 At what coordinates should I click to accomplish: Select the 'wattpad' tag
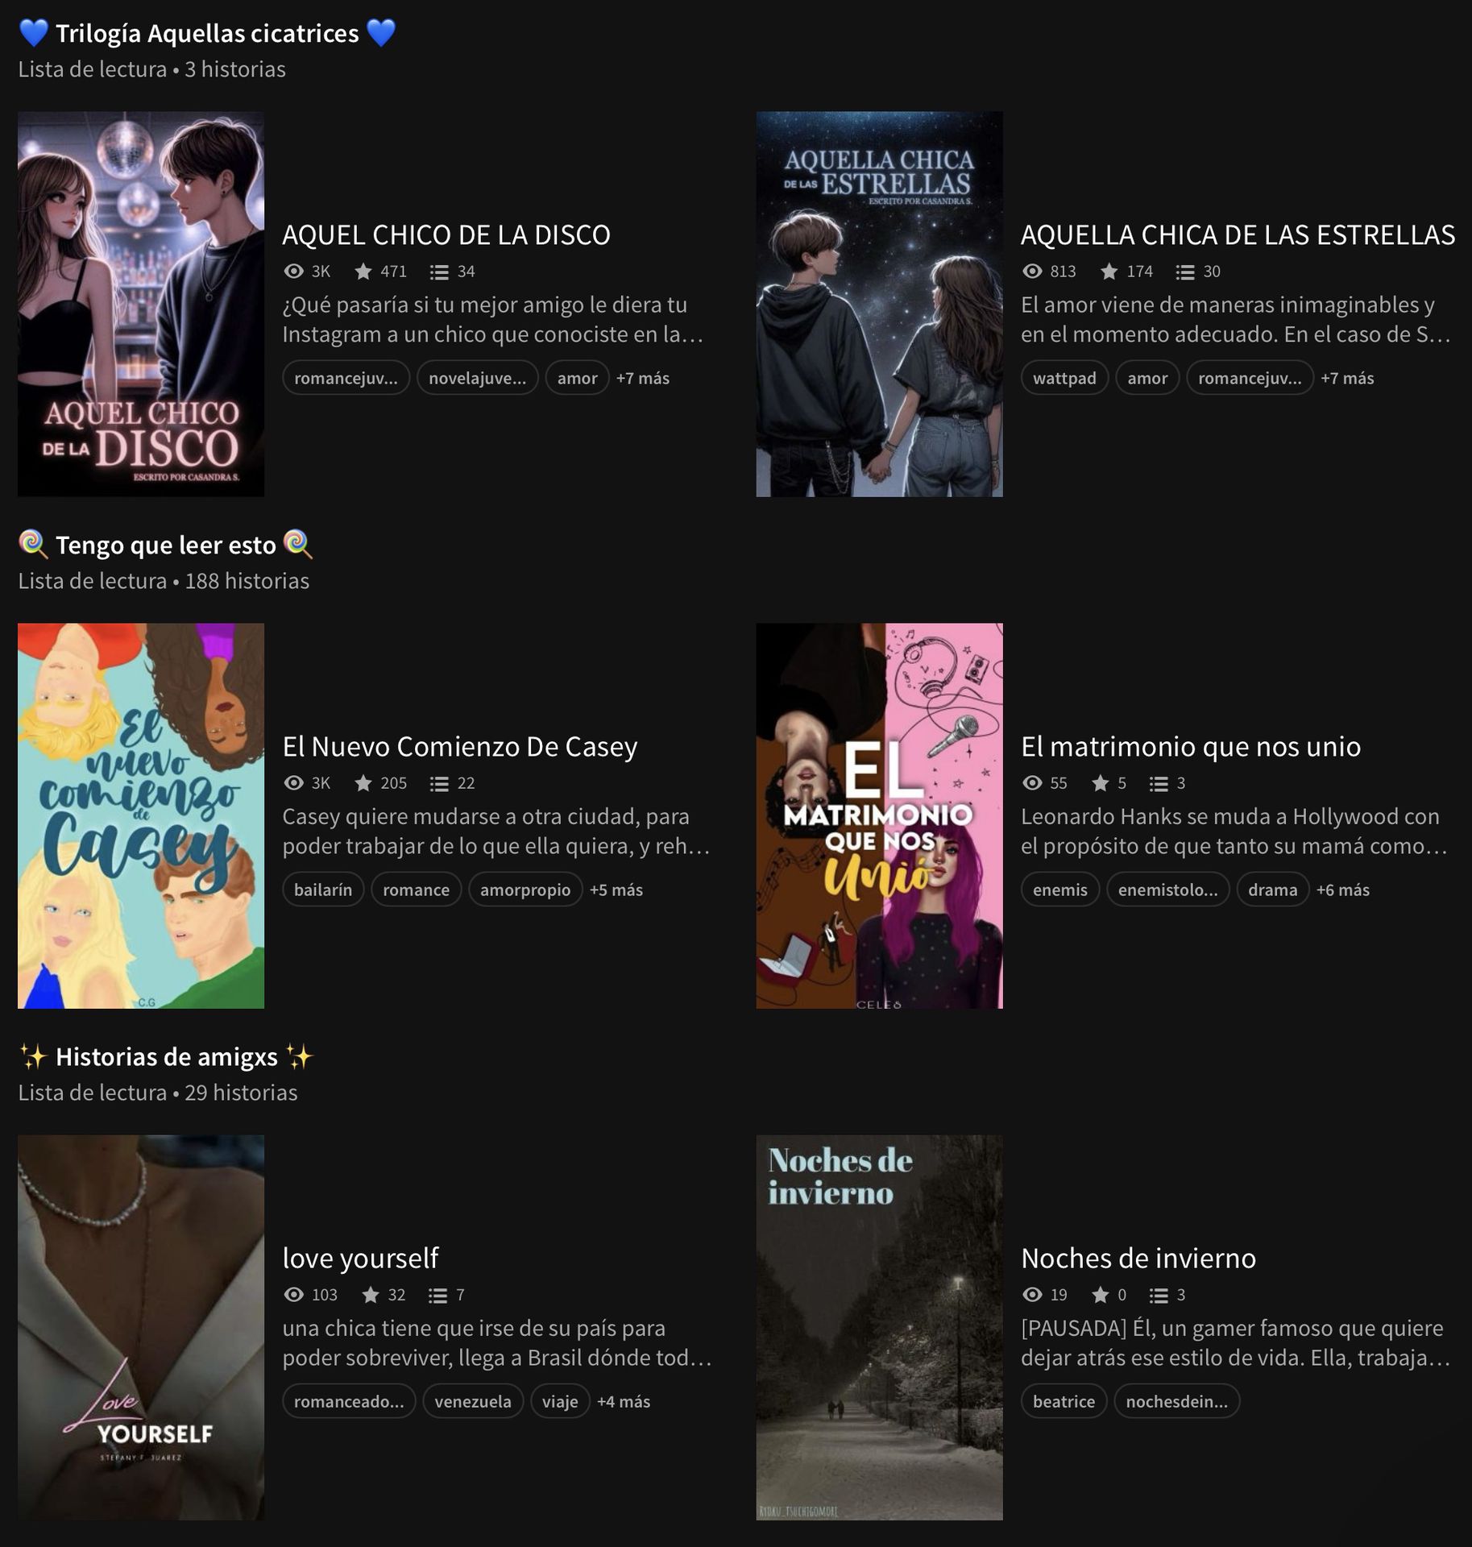(1064, 378)
